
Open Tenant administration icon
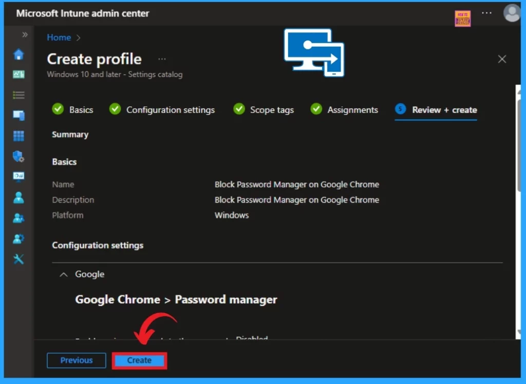pos(18,239)
